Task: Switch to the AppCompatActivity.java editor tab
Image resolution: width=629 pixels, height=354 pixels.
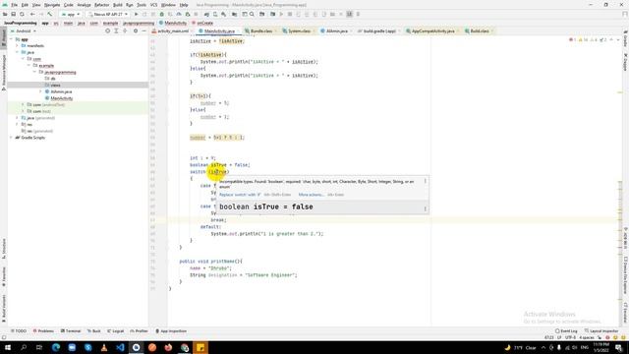Action: [432, 30]
